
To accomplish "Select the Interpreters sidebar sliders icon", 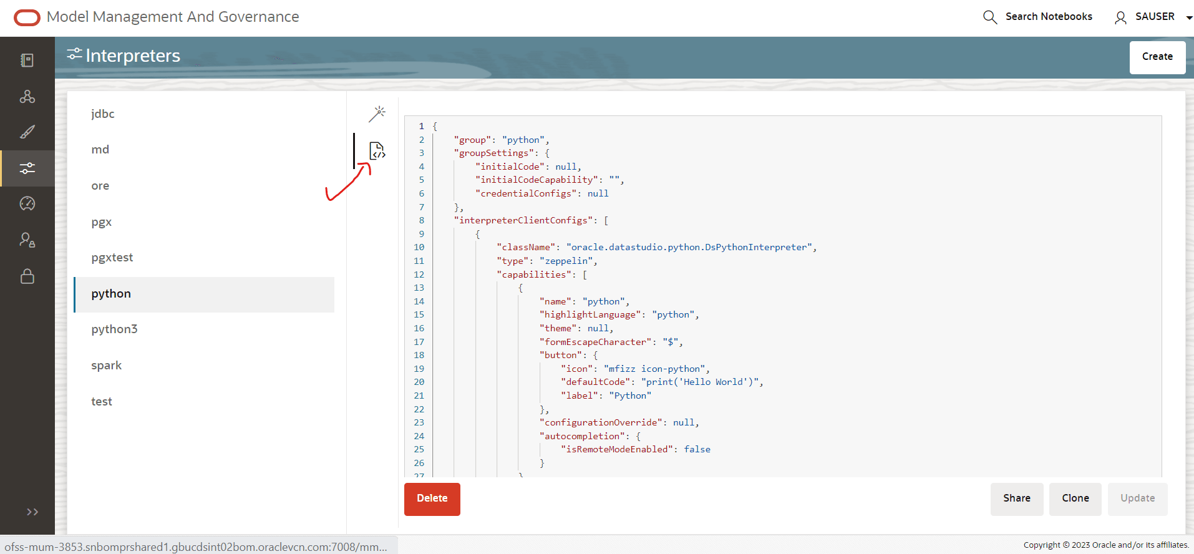I will point(27,168).
